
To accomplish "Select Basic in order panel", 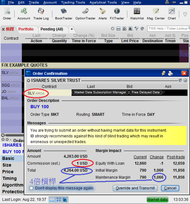I will coord(12,158).
